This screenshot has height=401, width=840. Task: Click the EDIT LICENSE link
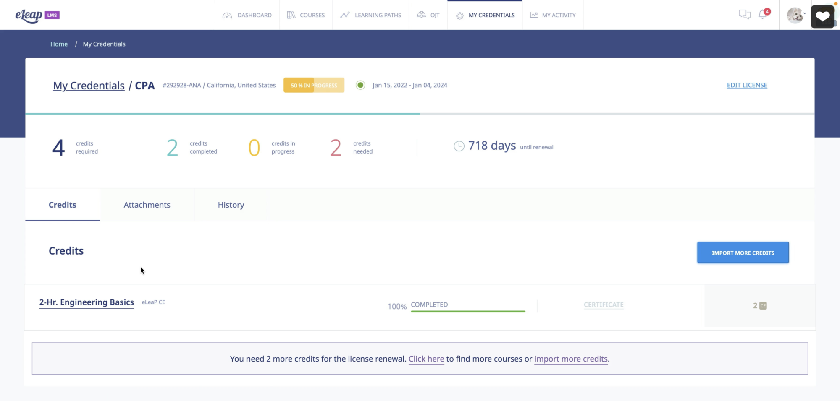747,85
